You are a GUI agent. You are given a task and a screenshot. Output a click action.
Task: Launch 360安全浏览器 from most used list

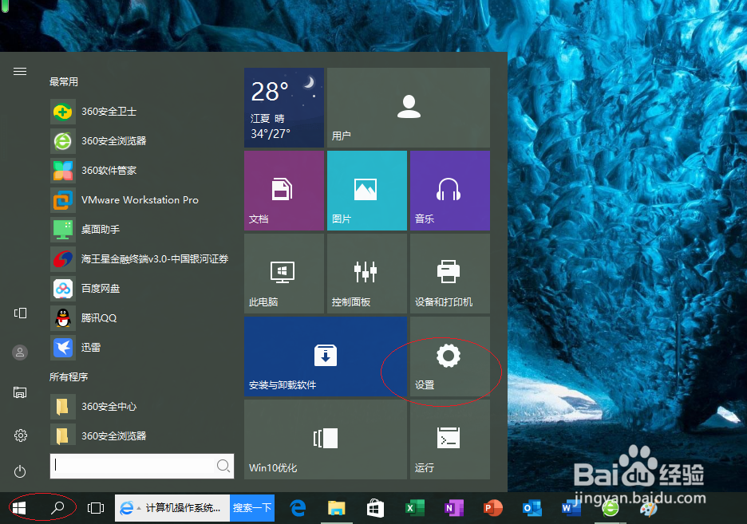point(141,141)
